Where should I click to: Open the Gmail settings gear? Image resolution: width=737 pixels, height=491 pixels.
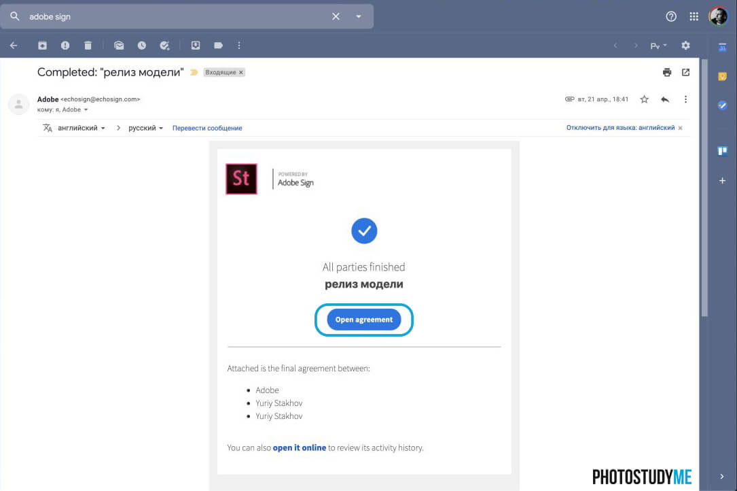point(686,45)
